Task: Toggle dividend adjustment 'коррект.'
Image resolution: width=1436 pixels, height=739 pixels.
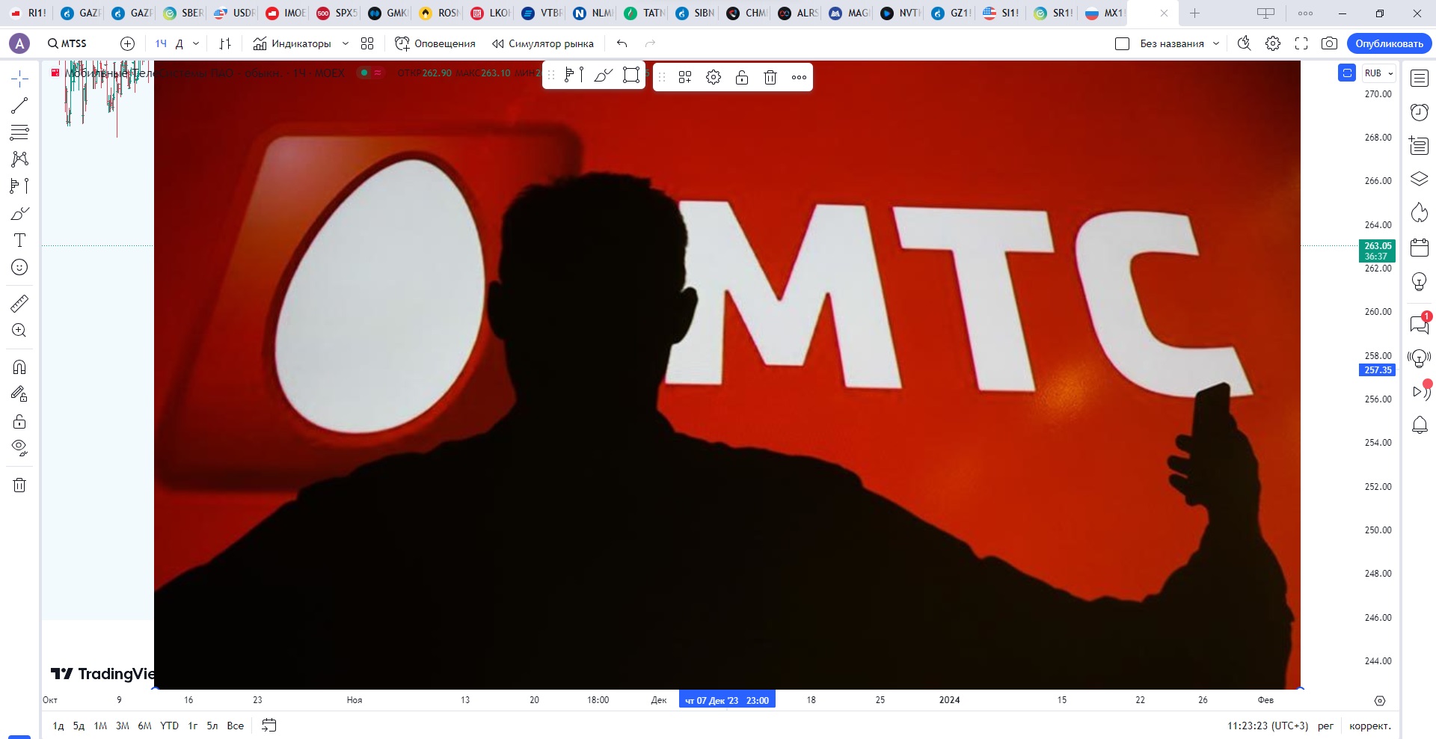Action: pos(1369,726)
